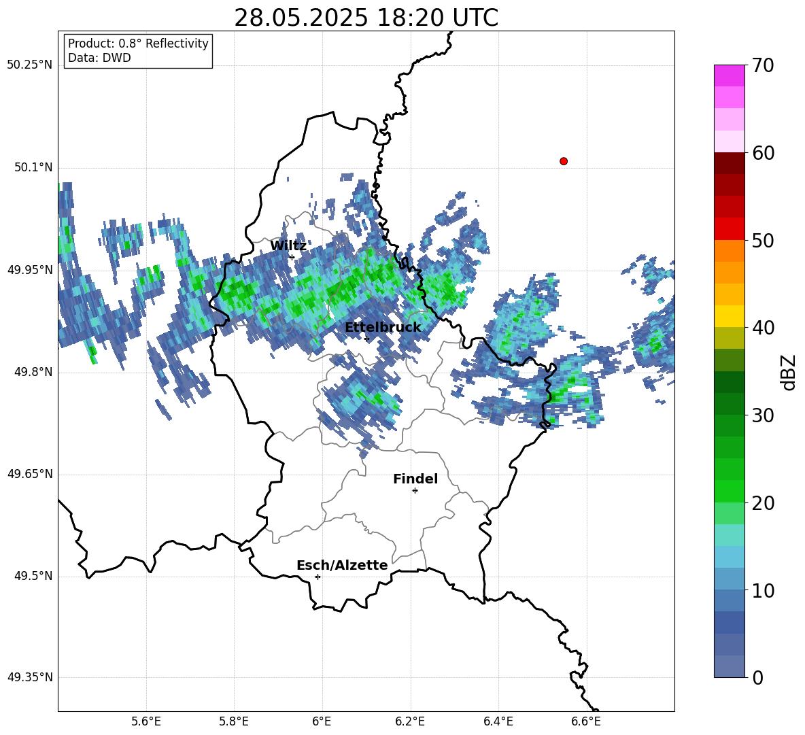Click the 50 dBZ colorbar label
The width and height of the screenshot is (805, 735).
click(763, 240)
